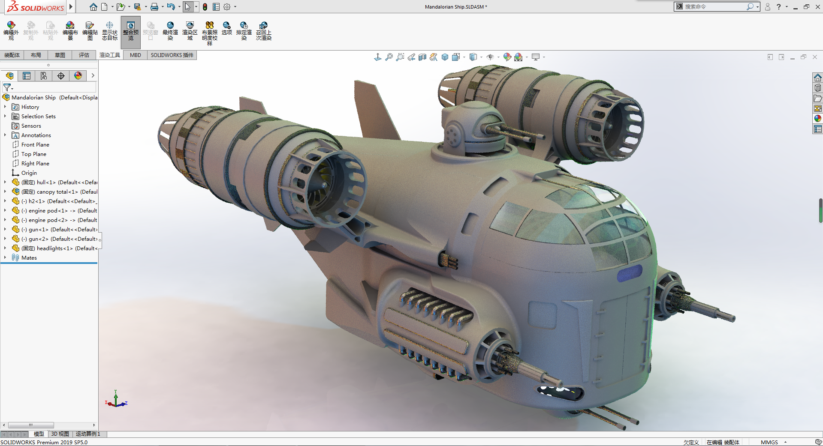The width and height of the screenshot is (823, 446).
Task: Click Edit Appearance icon in view toolbar
Action: coord(507,57)
